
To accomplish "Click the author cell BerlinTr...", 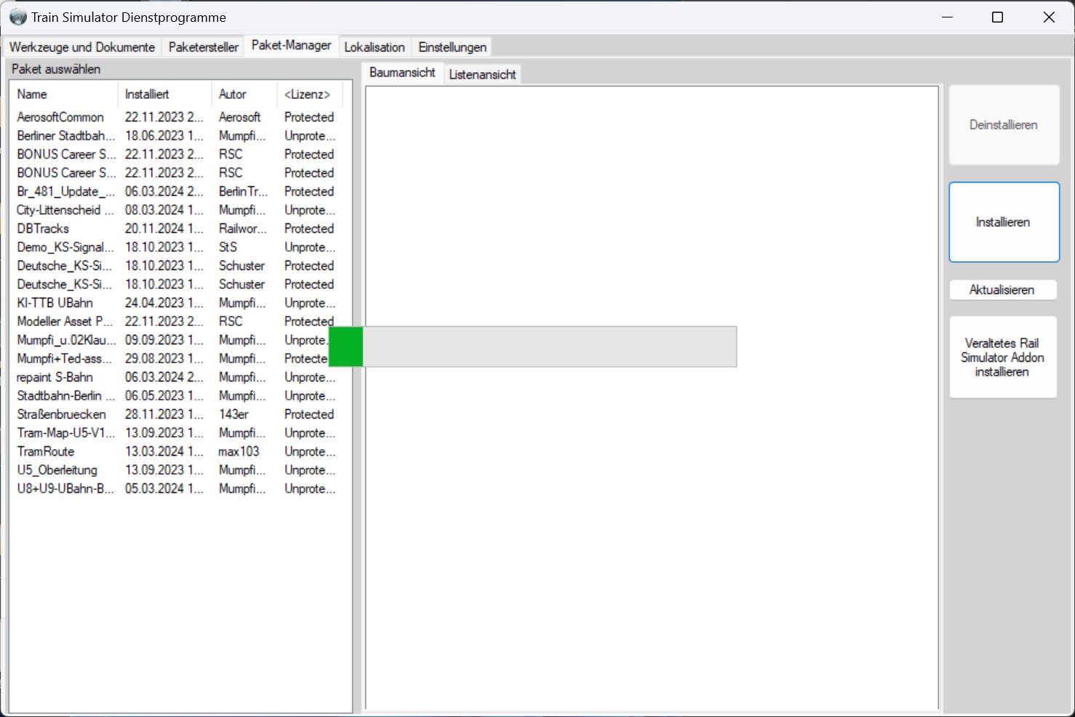I will (x=244, y=191).
